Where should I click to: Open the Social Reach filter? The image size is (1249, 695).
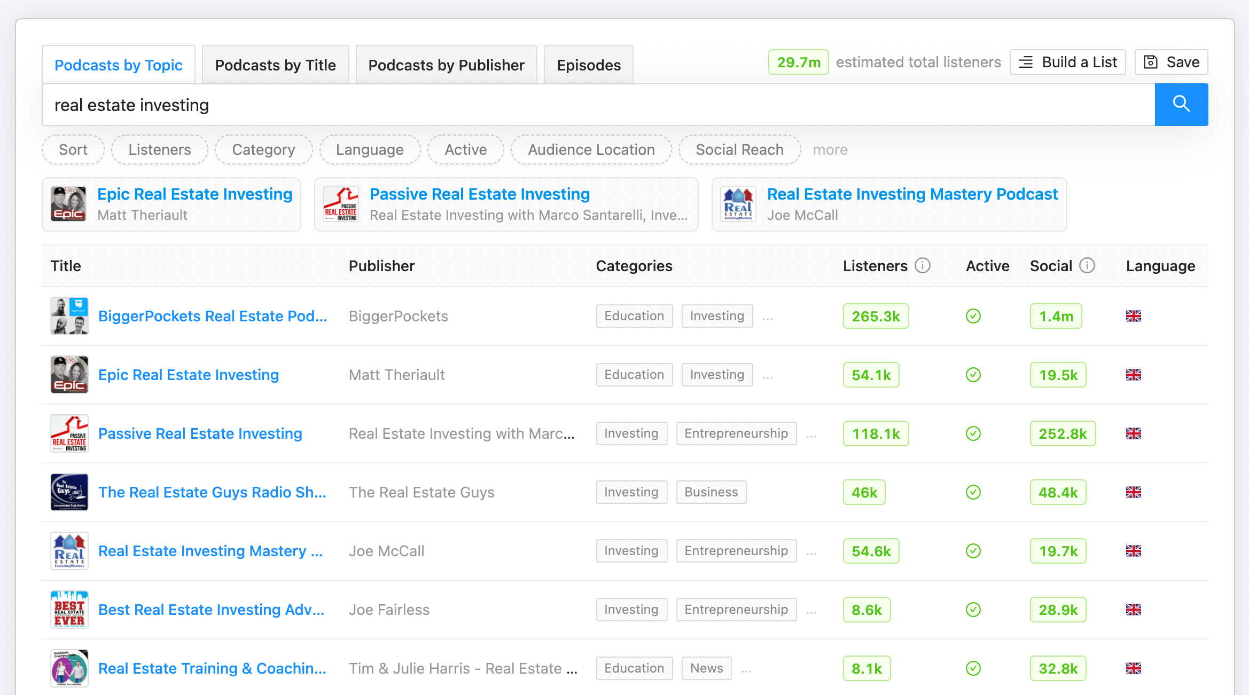coord(739,149)
